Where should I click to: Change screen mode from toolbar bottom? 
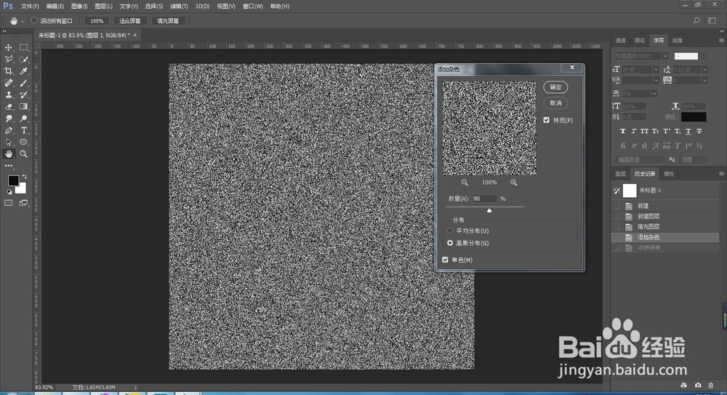pos(23,203)
